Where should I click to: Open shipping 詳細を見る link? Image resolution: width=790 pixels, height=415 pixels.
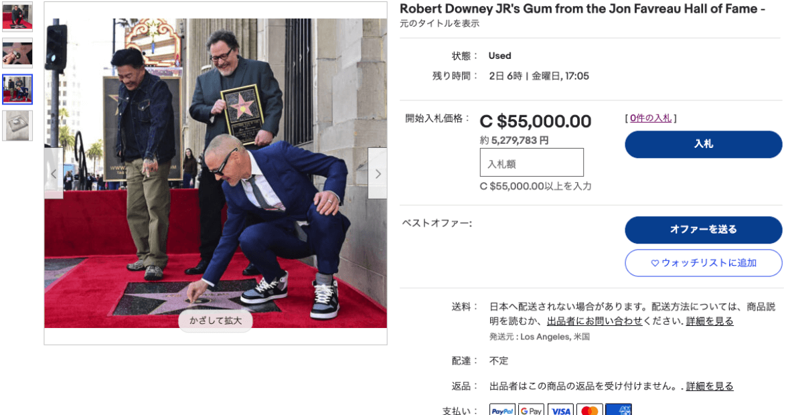[x=710, y=321]
